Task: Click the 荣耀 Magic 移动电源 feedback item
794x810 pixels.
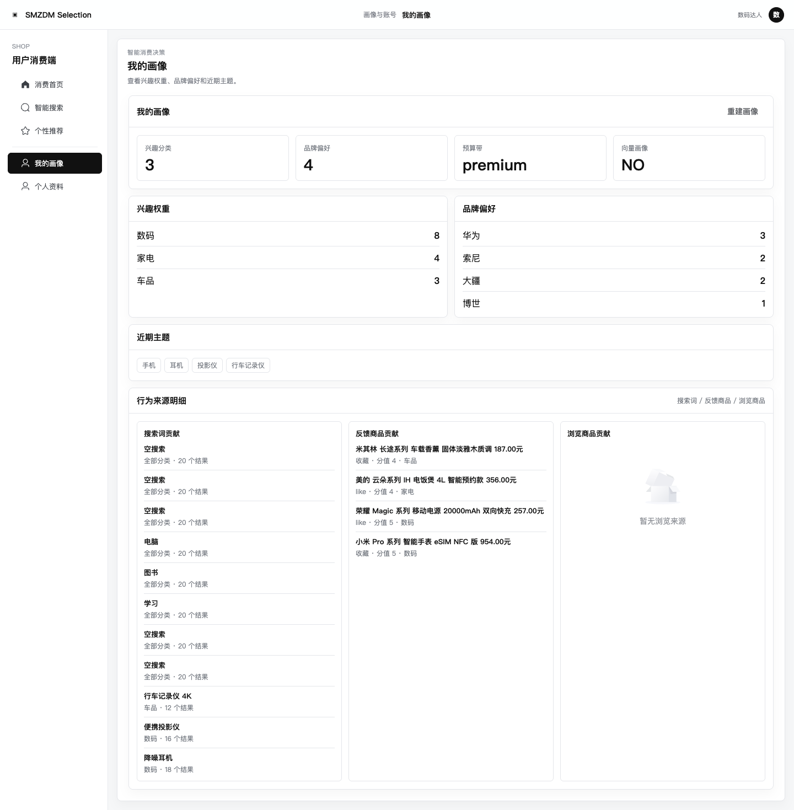Action: [x=451, y=517]
